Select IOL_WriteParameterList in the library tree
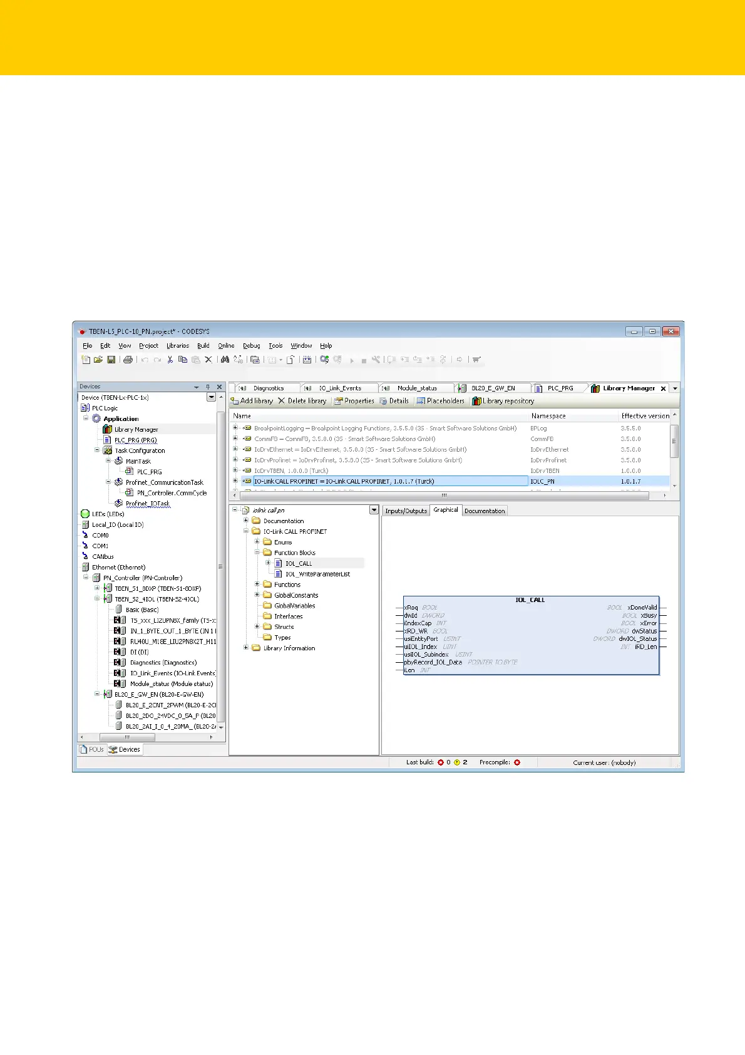Viewport: 745px width, 1055px height. 317,574
